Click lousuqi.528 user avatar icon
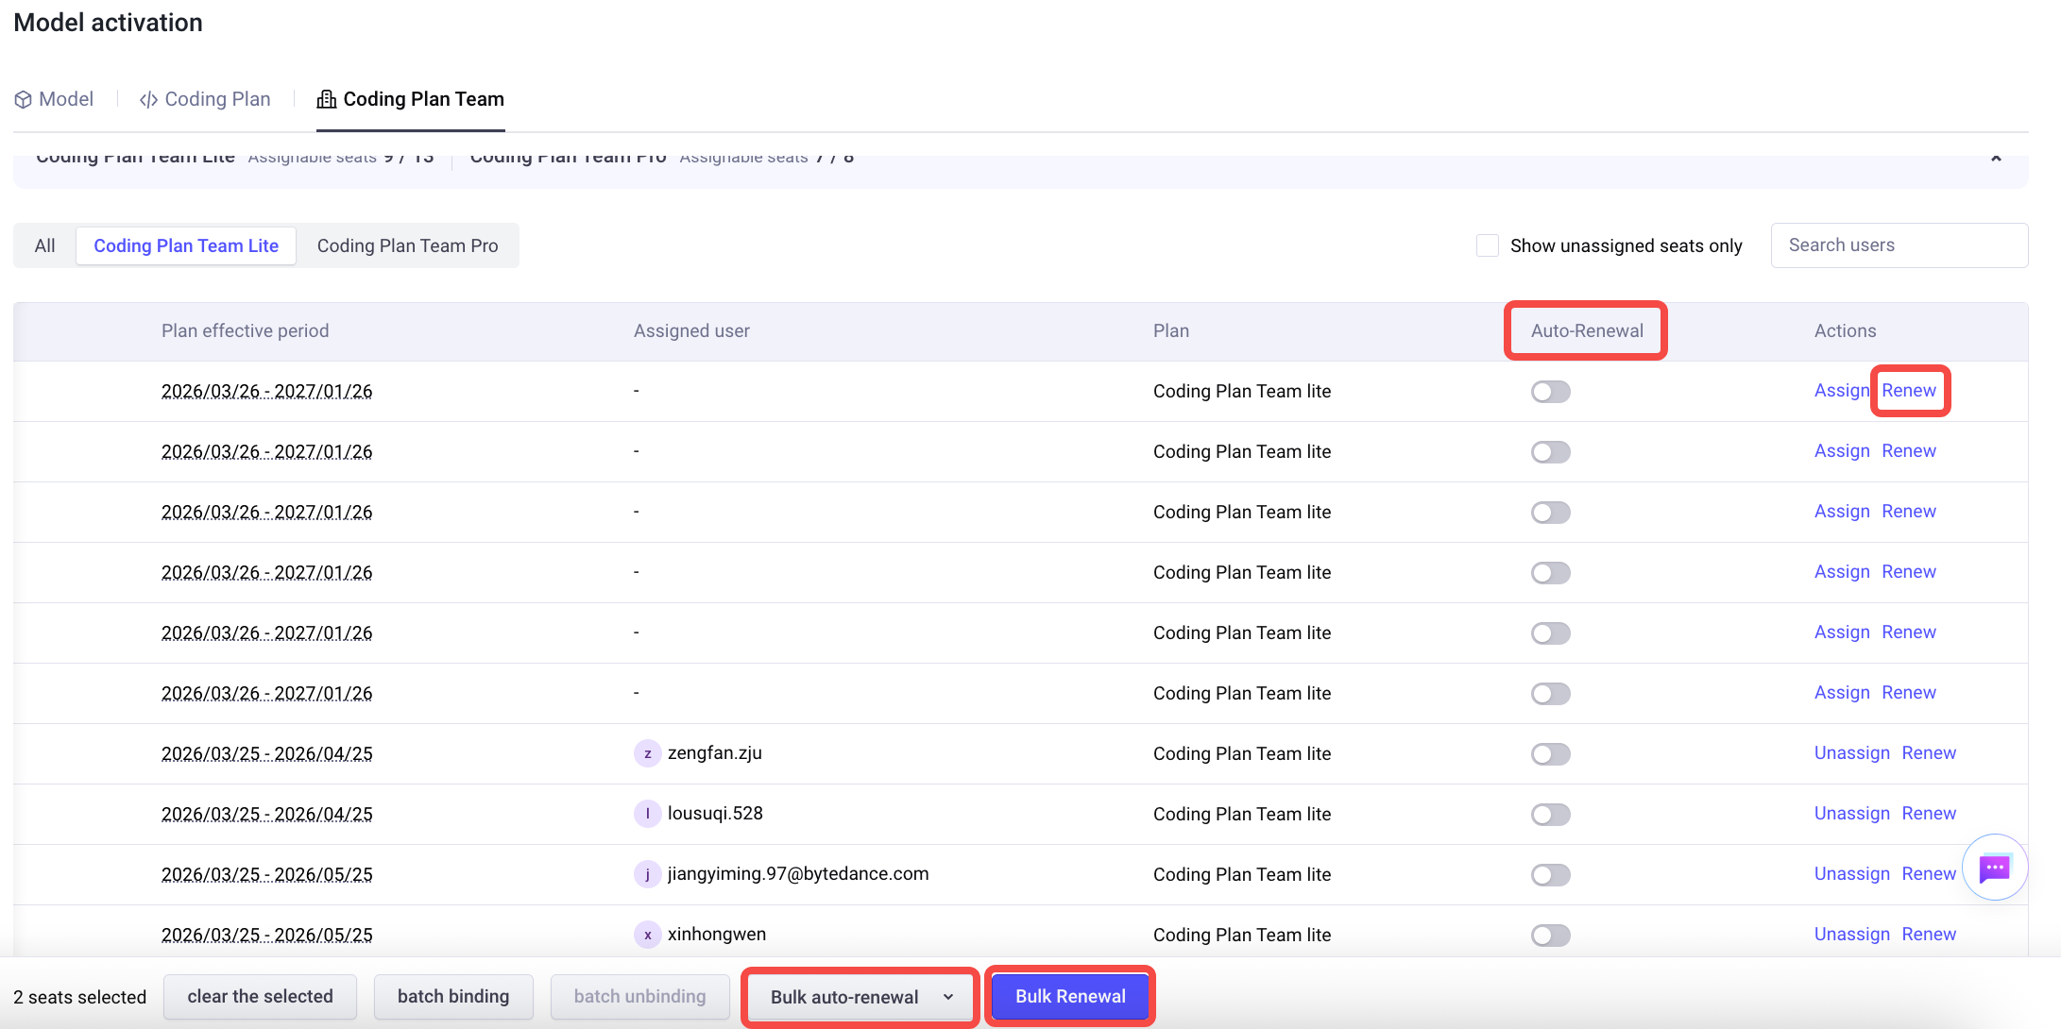Screen dimensions: 2061x1029 coord(647,814)
